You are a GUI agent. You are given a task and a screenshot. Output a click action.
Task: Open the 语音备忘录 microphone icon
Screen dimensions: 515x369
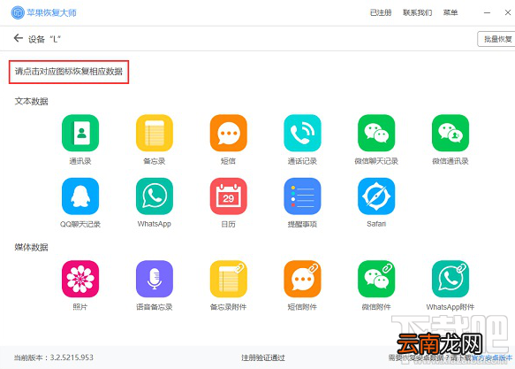click(x=155, y=279)
